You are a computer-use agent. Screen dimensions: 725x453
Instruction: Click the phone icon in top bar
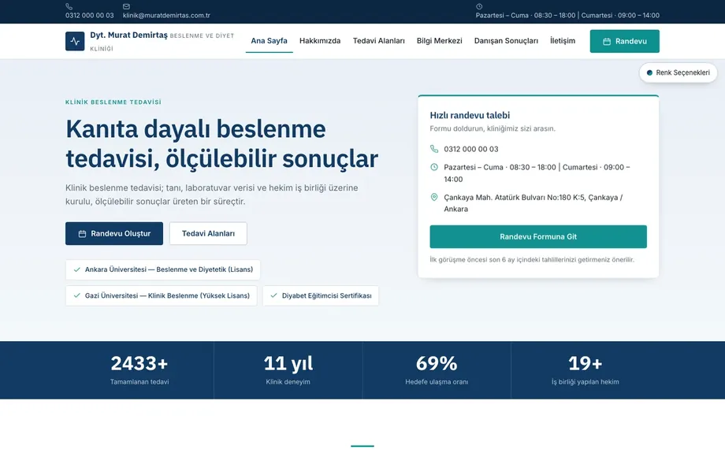click(69, 6)
